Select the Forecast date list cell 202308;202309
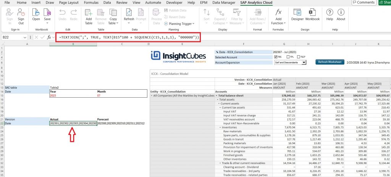Image resolution: width=391 pixels, height=177 pixels. 121,123
